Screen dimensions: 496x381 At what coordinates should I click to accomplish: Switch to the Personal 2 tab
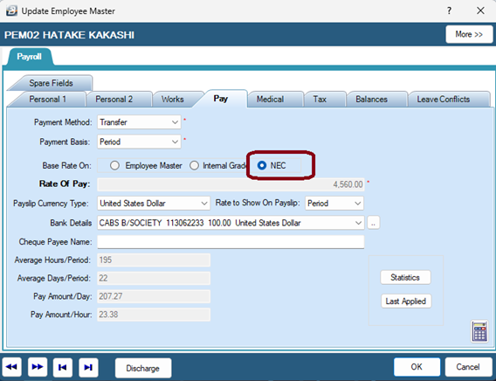114,100
